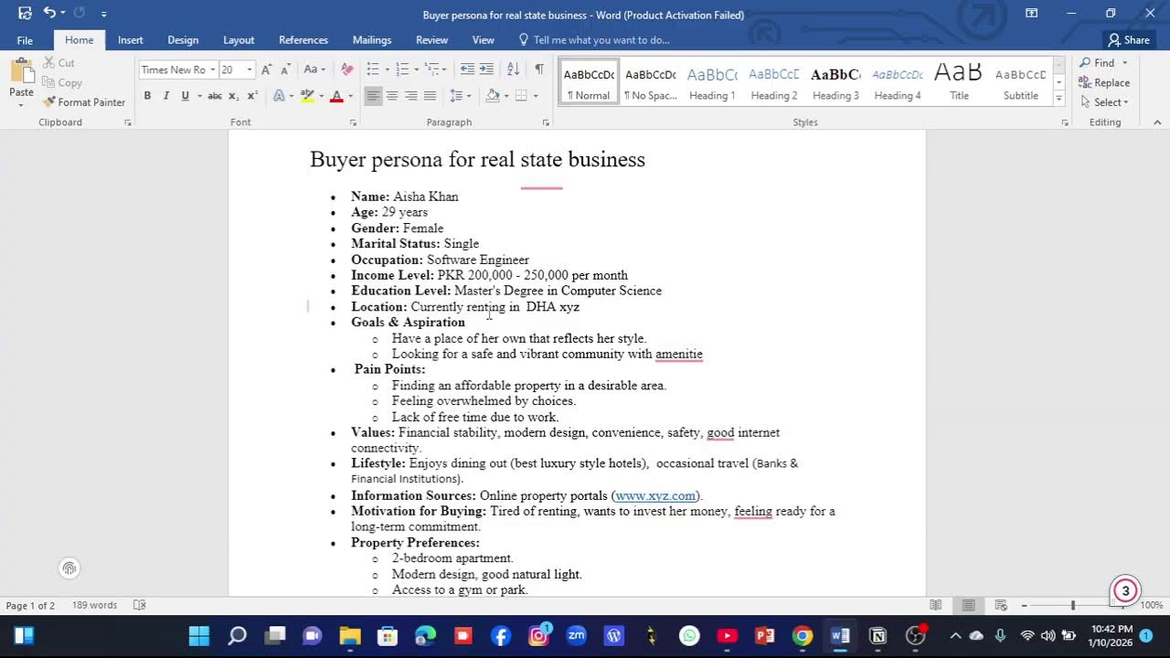Screen dimensions: 1170x658
Task: Click the Save icon in quick access toolbar
Action: click(x=25, y=14)
